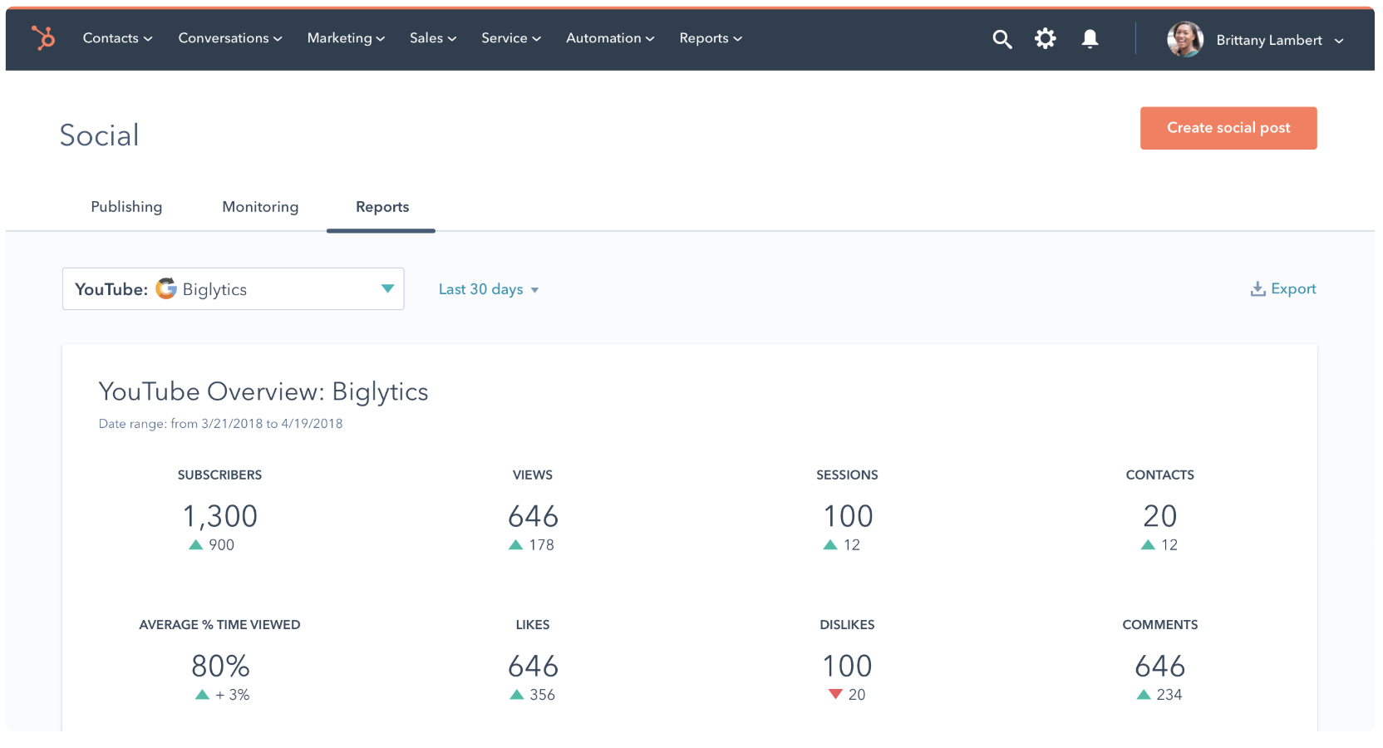Screen dimensions: 1383x748
Task: Click the Export download icon
Action: coord(1257,289)
